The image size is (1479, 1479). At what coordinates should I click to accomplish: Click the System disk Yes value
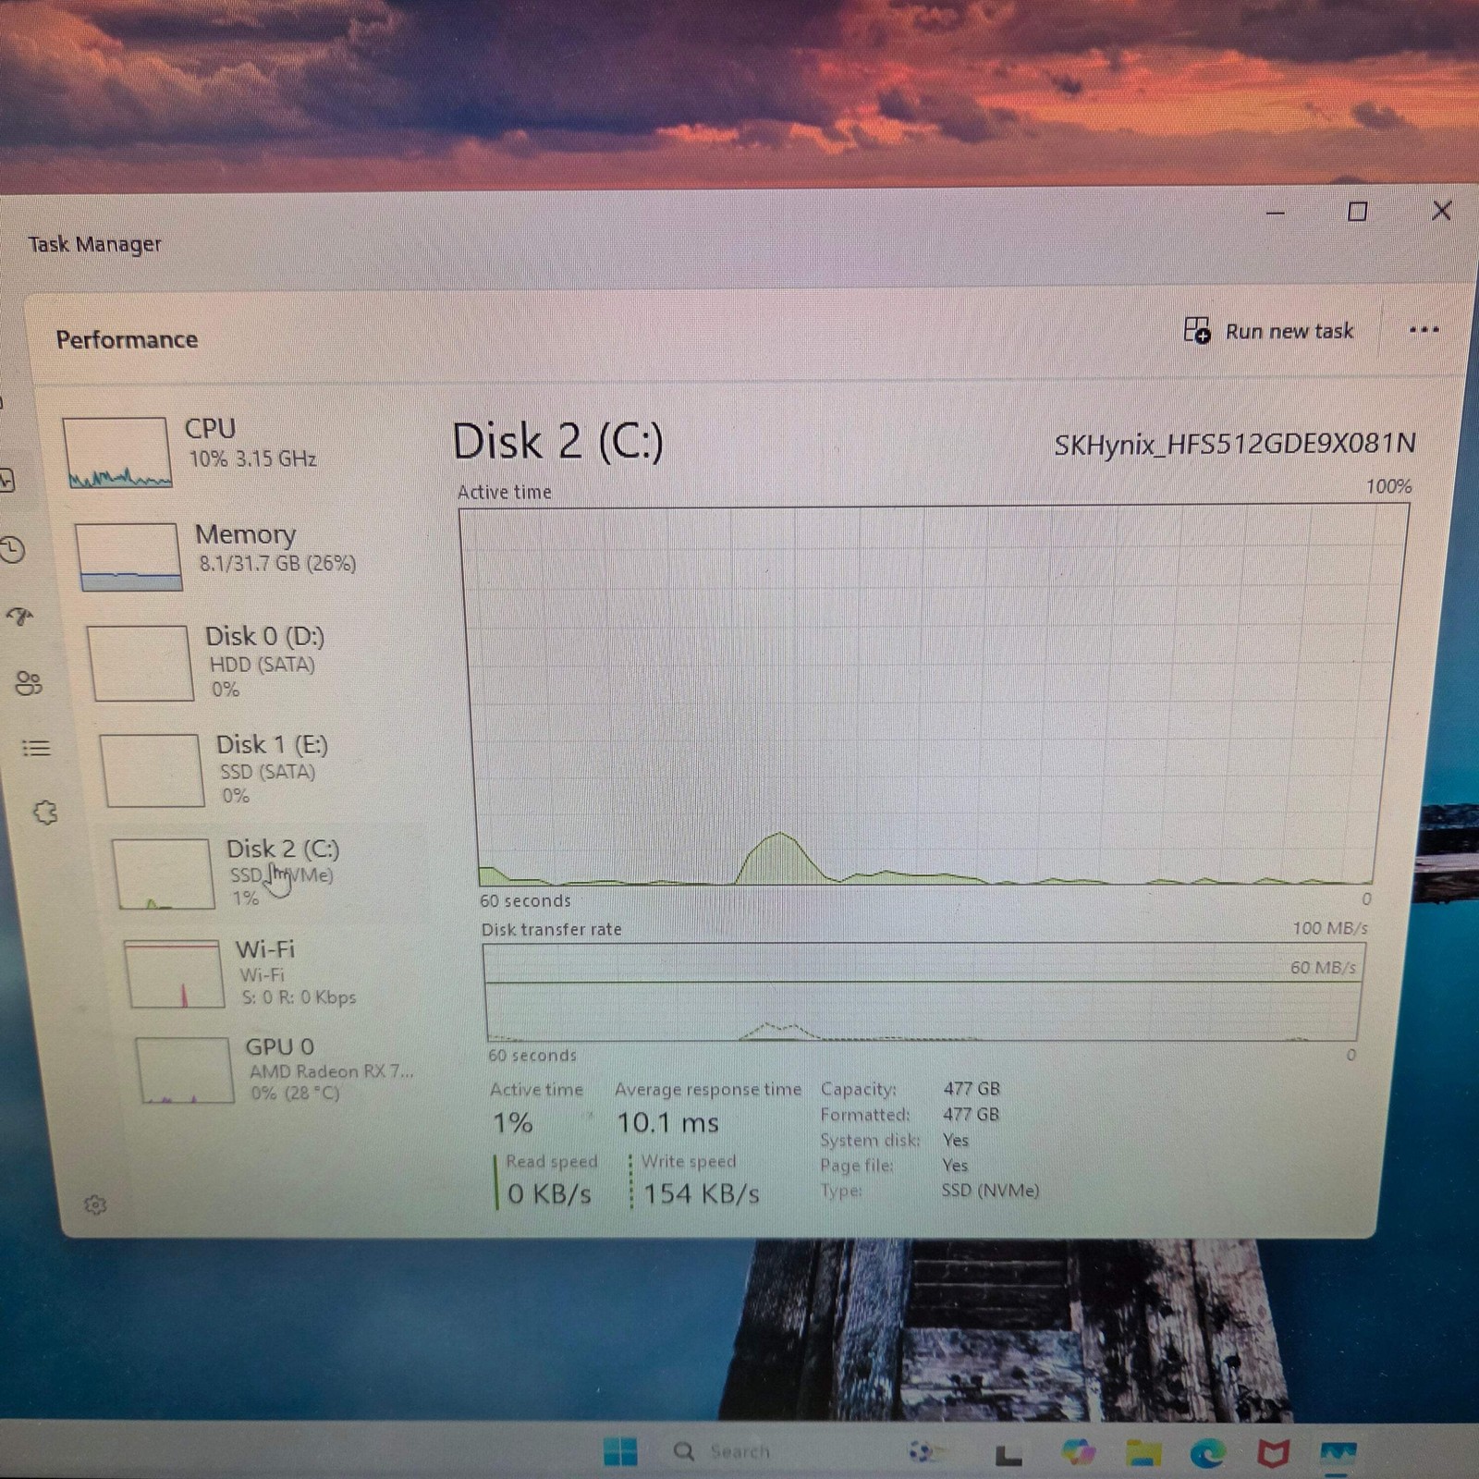click(x=955, y=1140)
